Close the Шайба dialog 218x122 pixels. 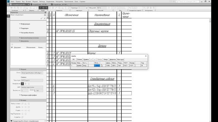coord(146,56)
